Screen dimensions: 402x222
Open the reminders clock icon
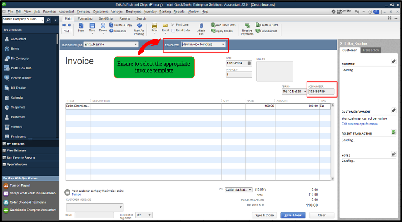(370, 12)
